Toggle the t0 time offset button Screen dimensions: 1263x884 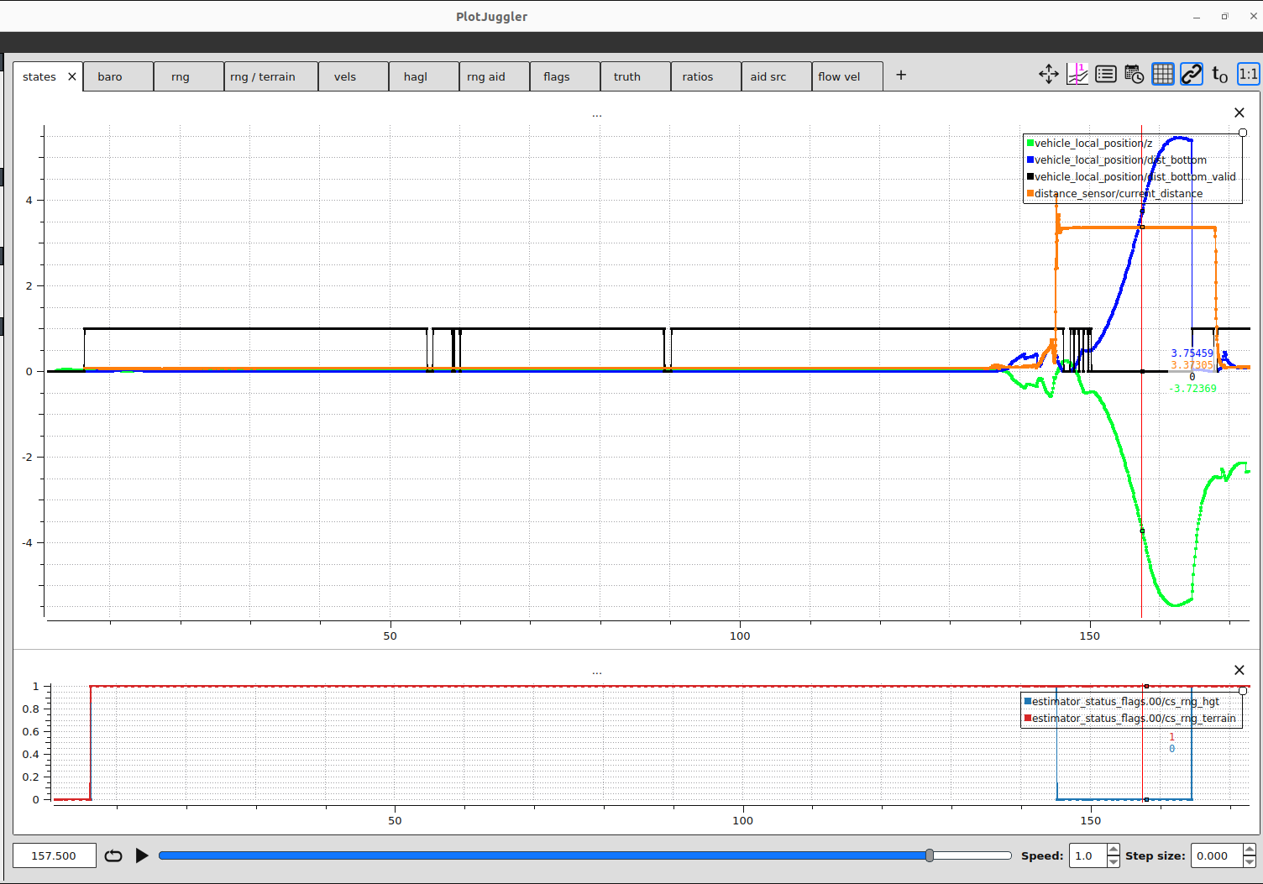tap(1220, 75)
